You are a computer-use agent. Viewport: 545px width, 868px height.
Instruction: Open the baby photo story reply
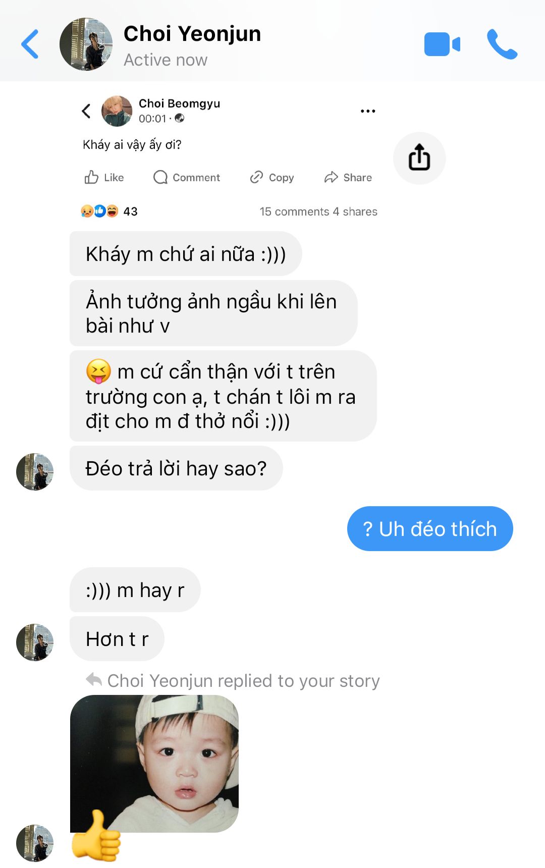coord(154,764)
